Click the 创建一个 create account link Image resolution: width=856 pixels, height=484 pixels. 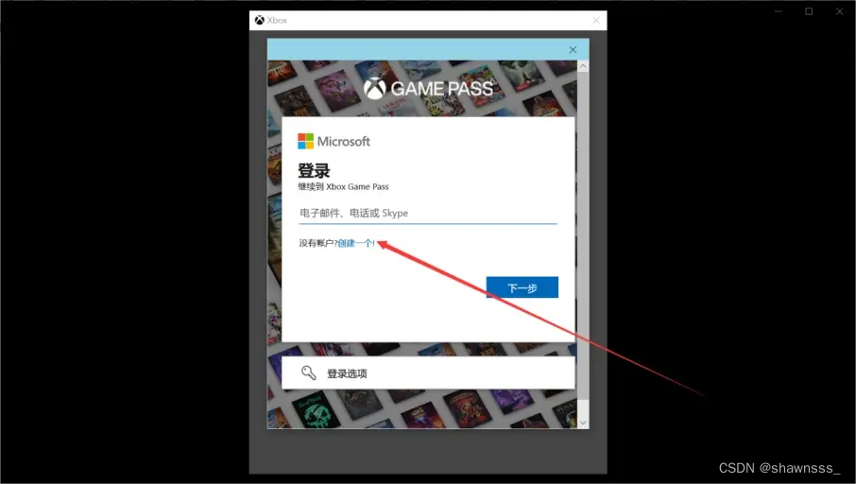pyautogui.click(x=355, y=243)
